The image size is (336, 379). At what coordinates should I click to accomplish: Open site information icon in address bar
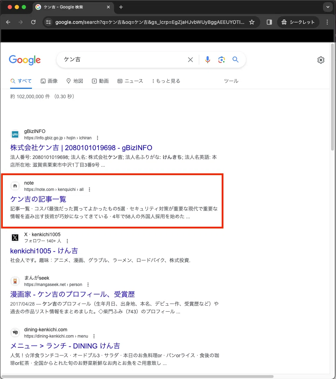point(48,22)
